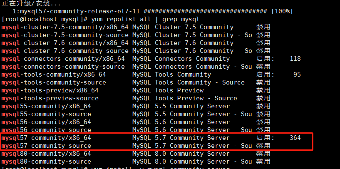Click package count 118 for connectors repo
The image size is (340, 169).
click(x=295, y=59)
